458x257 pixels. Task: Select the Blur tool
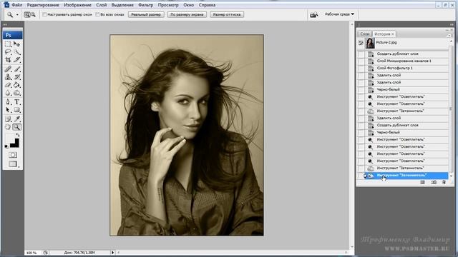coord(8,93)
